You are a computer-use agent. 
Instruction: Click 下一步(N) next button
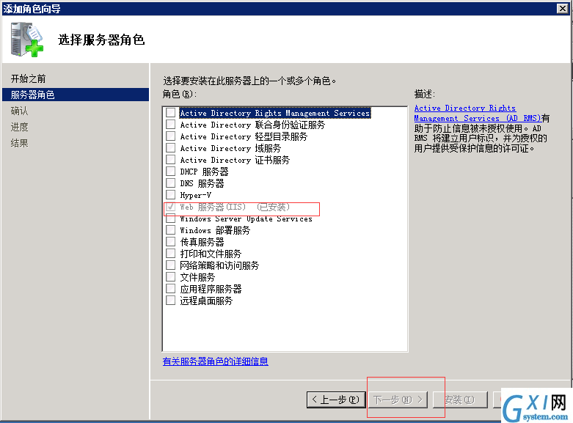398,400
